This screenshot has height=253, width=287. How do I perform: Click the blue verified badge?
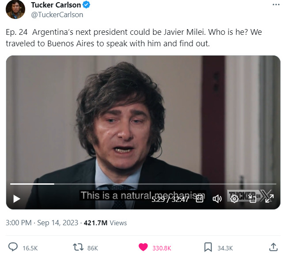tap(88, 5)
